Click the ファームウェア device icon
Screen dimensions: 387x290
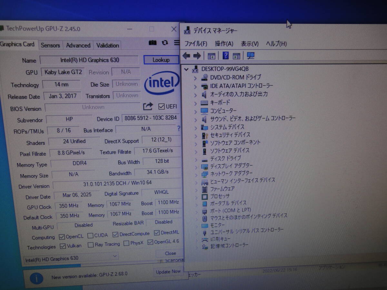pos(204,189)
